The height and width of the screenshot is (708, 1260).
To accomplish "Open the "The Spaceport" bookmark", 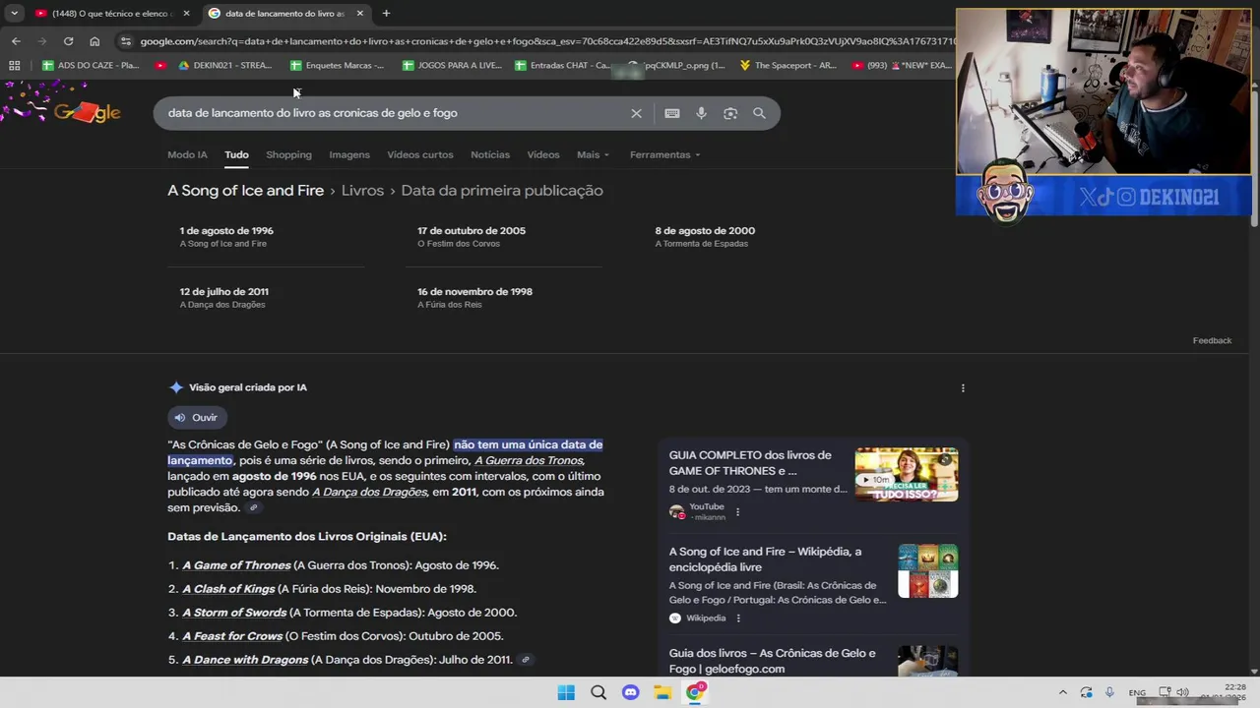I will [x=787, y=65].
